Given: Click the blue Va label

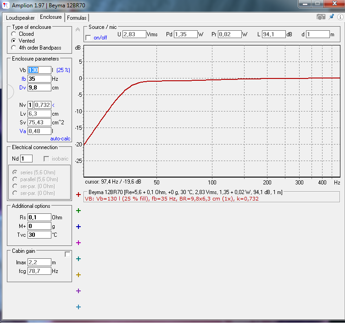Looking at the screenshot, I should 22,131.
